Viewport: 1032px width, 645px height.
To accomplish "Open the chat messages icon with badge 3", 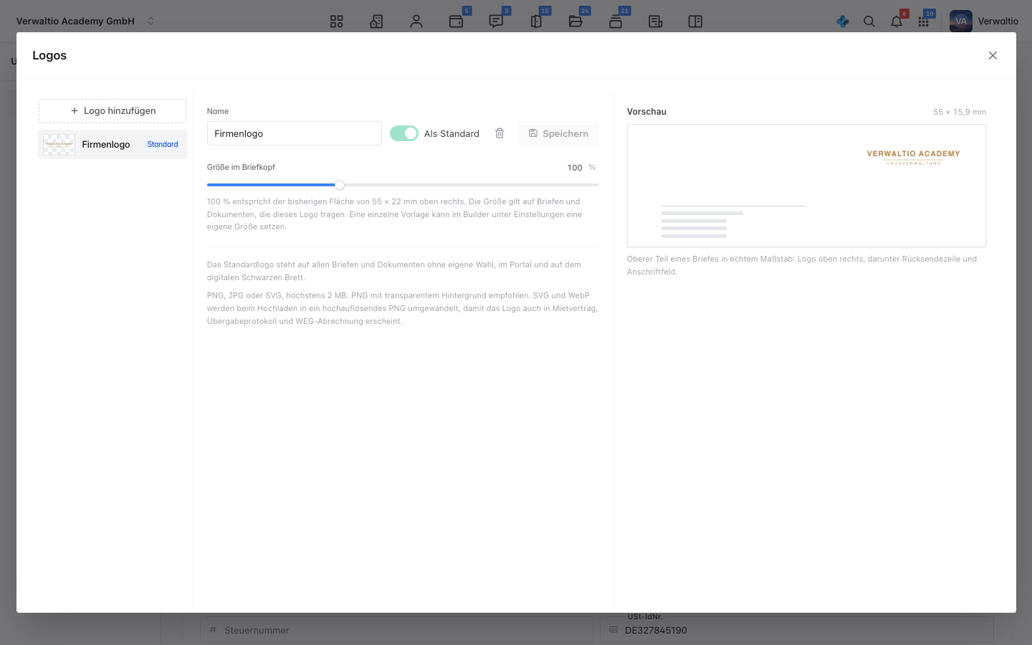I will click(496, 21).
